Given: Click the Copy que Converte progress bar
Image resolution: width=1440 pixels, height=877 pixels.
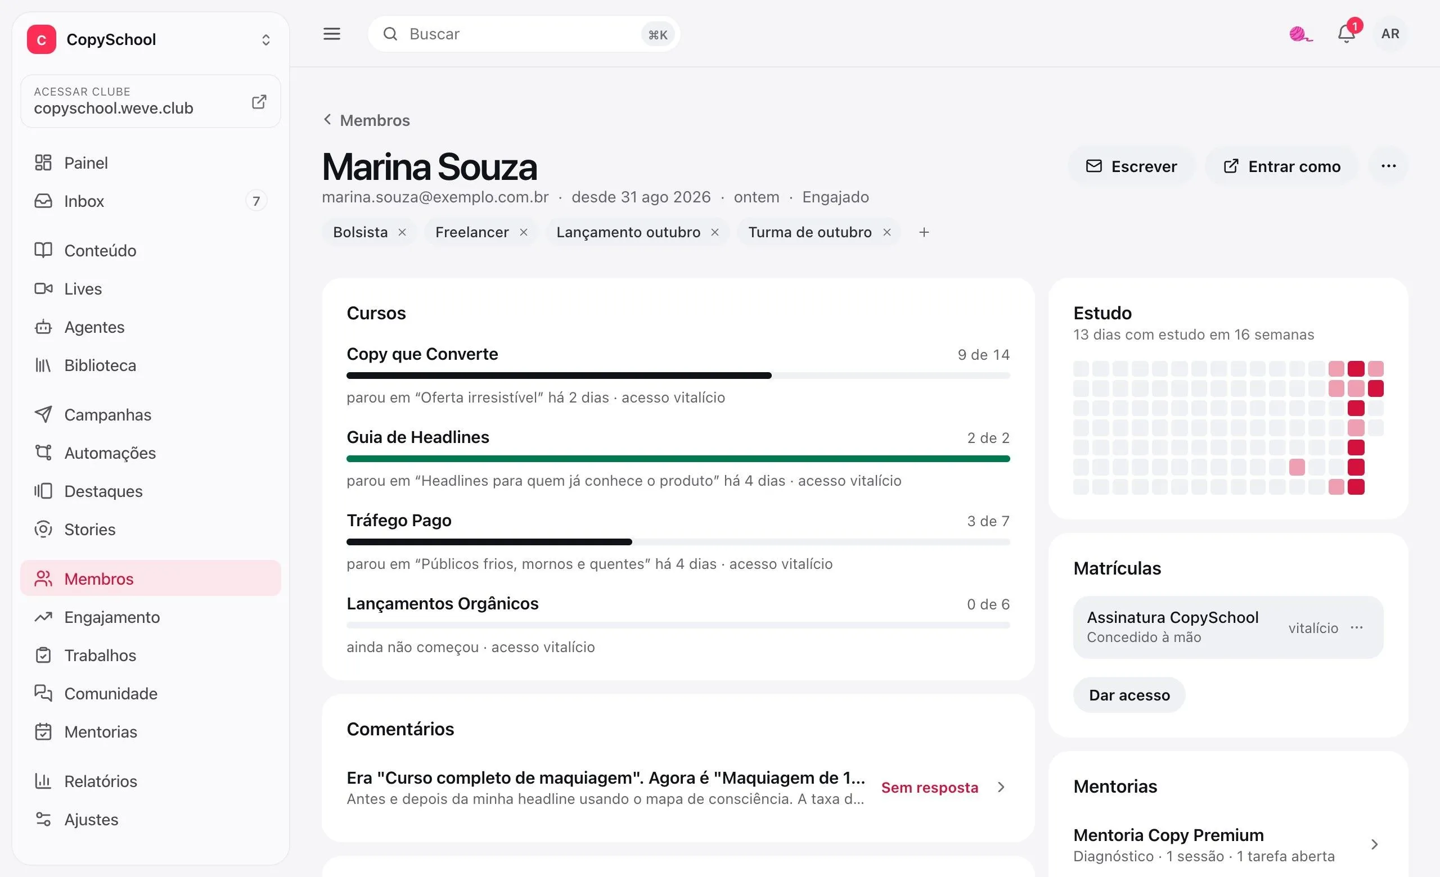Looking at the screenshot, I should tap(678, 376).
